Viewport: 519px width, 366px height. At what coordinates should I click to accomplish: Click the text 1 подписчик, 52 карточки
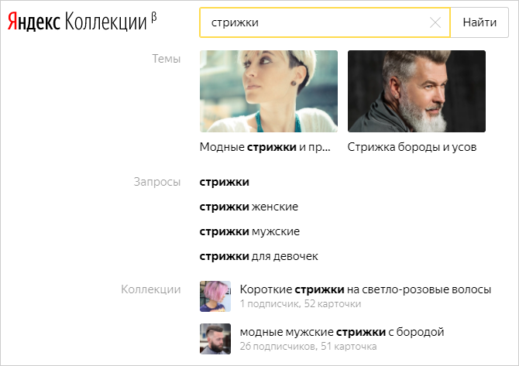click(301, 304)
